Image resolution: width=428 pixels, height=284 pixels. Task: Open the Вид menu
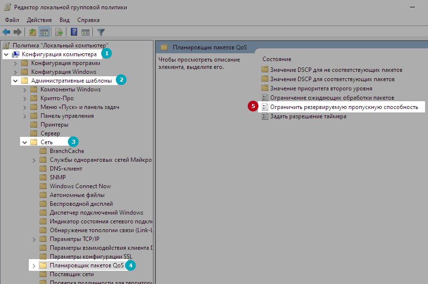64,20
